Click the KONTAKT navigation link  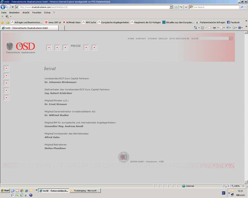(x=141, y=39)
